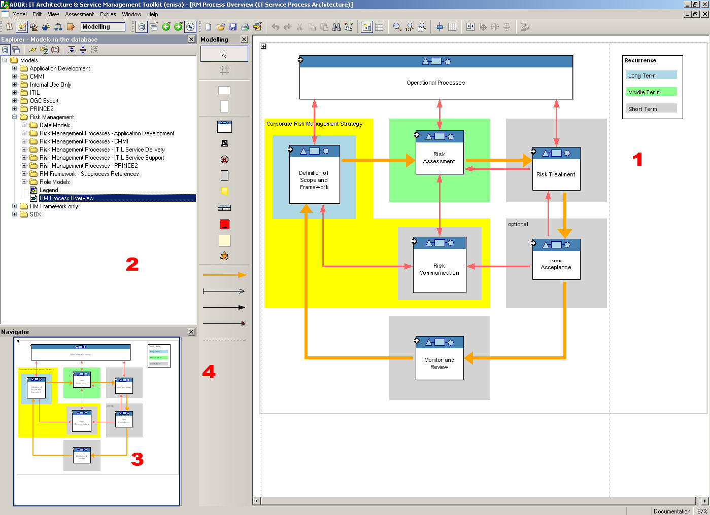Switch to the tabular view mode

pyautogui.click(x=379, y=27)
